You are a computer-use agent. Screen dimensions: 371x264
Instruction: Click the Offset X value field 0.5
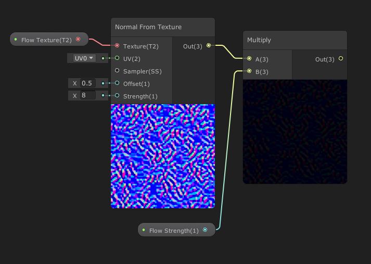click(87, 83)
